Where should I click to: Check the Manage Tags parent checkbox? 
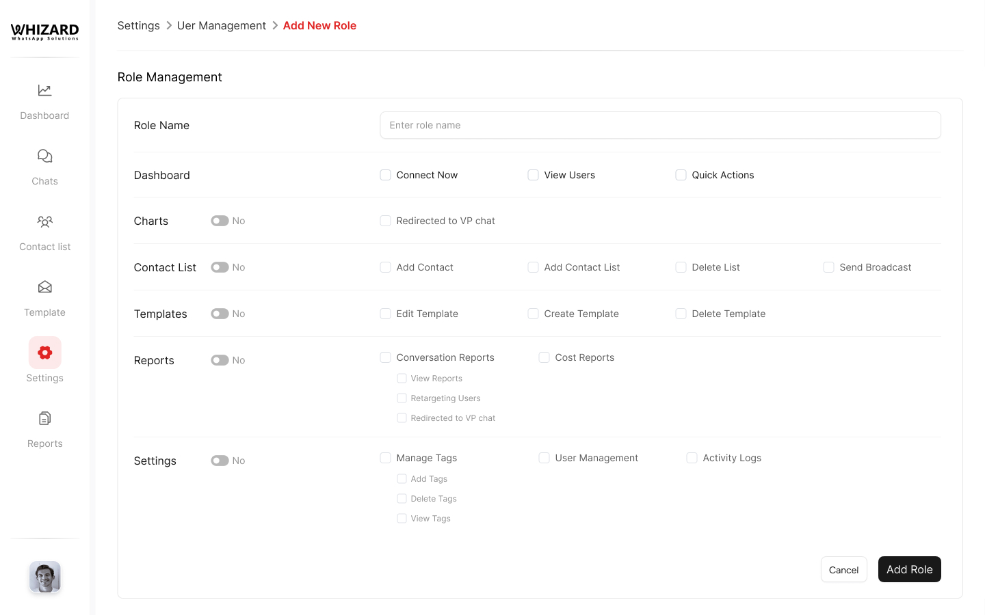pos(386,458)
